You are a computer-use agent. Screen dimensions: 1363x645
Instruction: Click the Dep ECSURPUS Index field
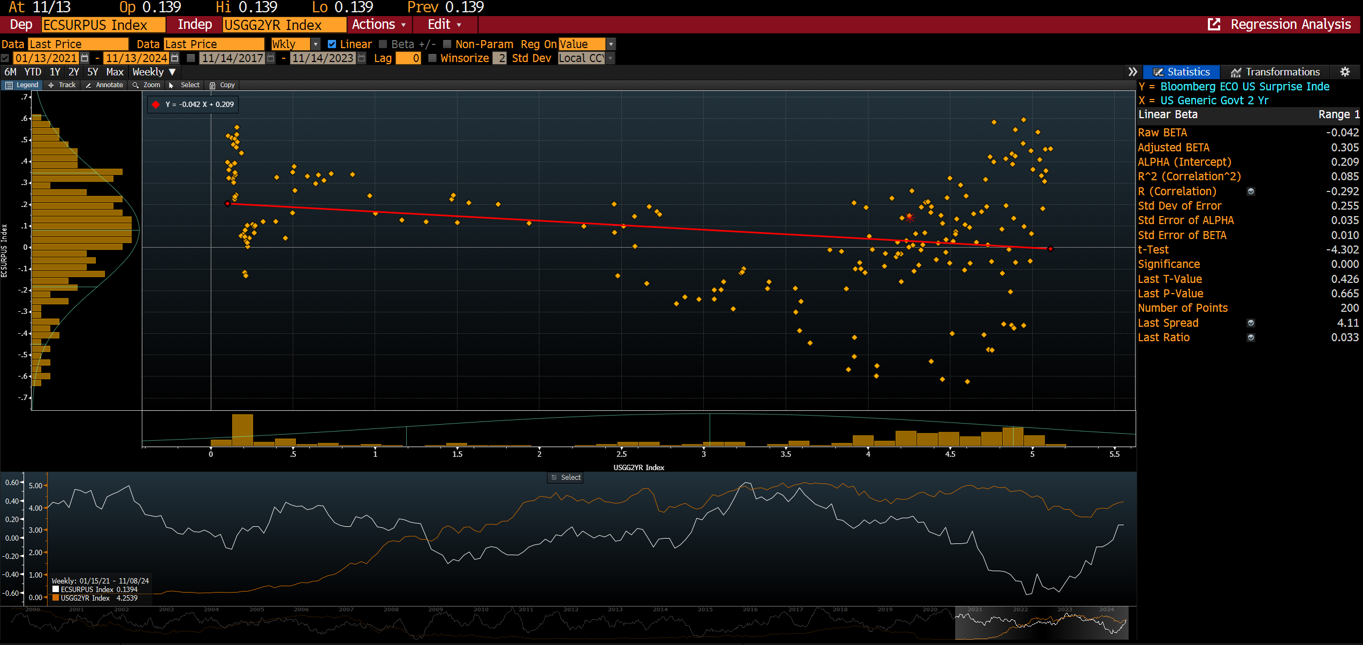(x=103, y=25)
